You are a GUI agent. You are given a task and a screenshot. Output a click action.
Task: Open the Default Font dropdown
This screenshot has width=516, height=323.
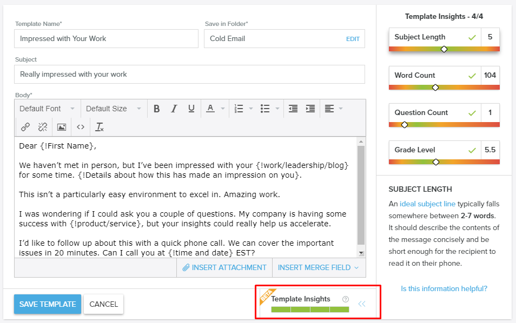click(x=47, y=109)
